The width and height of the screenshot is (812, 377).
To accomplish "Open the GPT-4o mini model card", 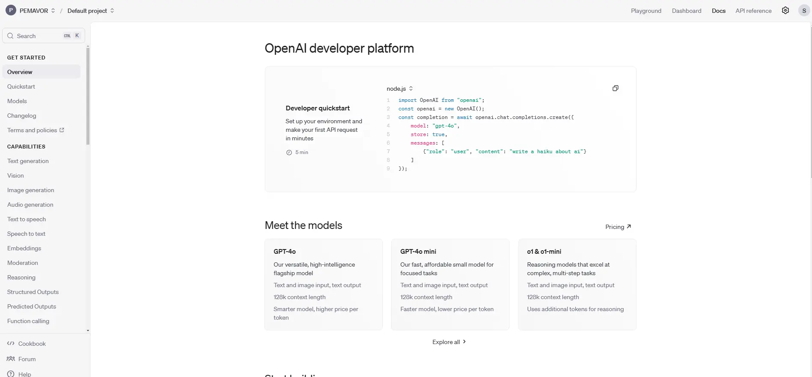I will point(450,285).
